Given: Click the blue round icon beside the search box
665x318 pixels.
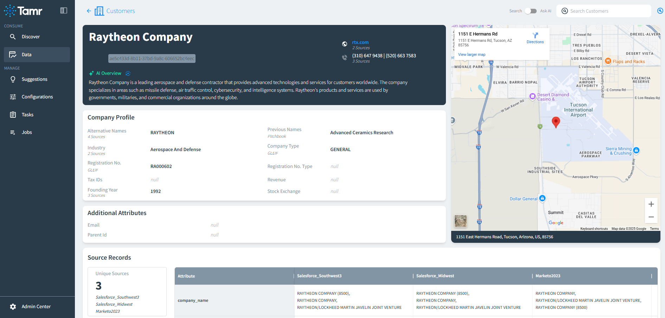Looking at the screenshot, I should point(660,11).
